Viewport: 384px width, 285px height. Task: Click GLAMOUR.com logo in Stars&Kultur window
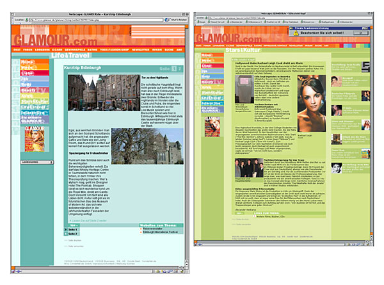point(228,38)
